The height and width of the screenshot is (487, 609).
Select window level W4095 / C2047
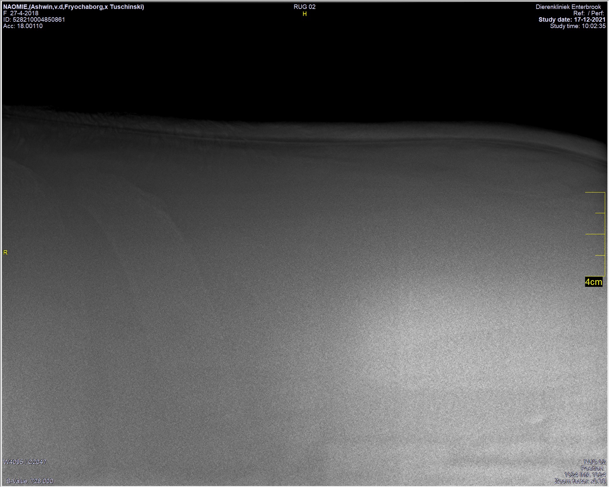(x=25, y=462)
